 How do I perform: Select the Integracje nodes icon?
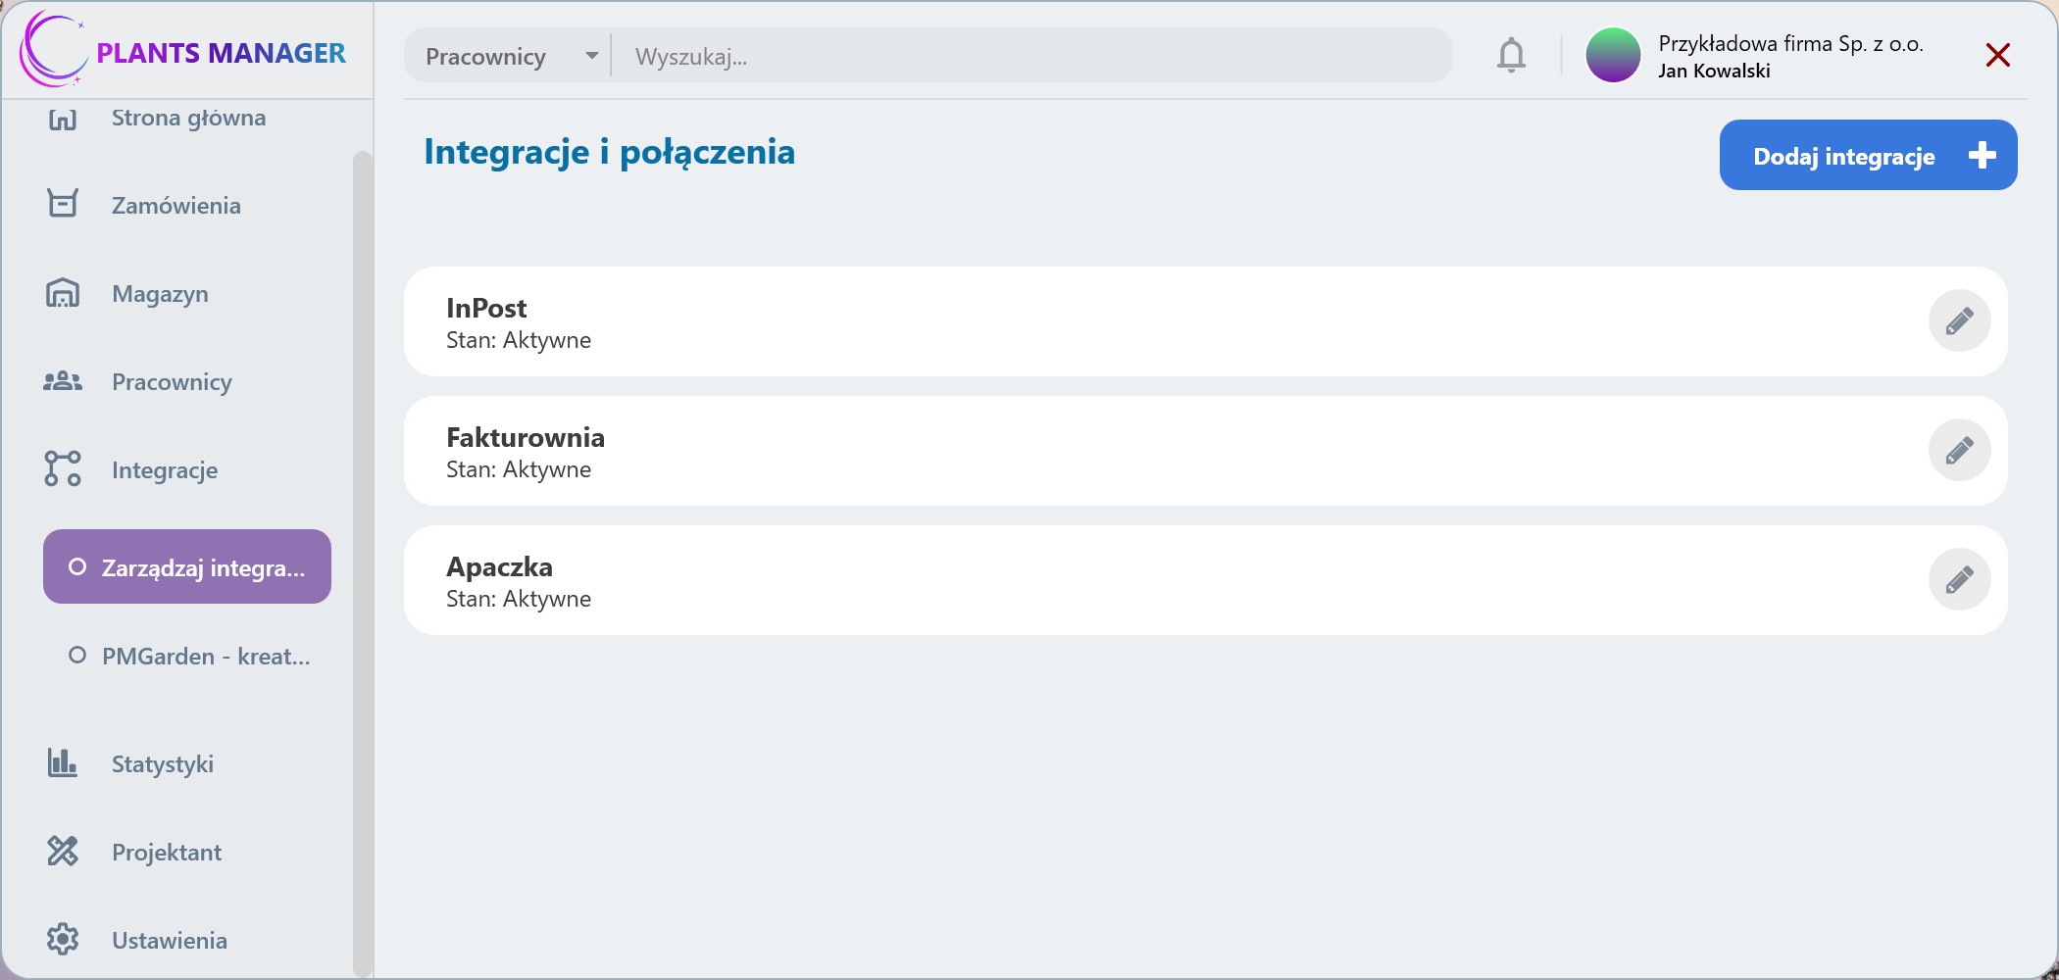tap(63, 469)
